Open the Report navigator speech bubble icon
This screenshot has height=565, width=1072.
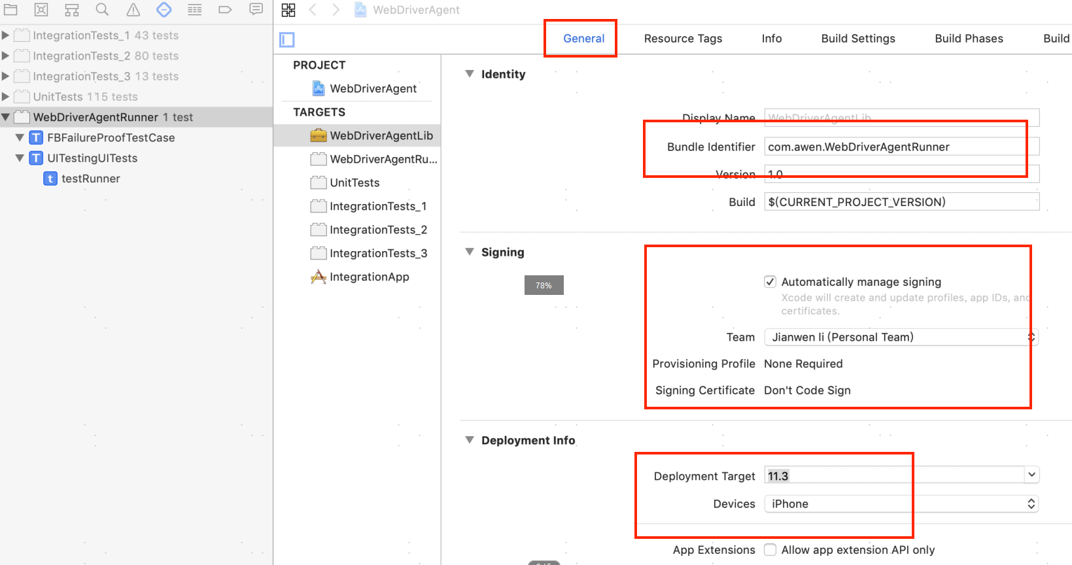tap(256, 9)
